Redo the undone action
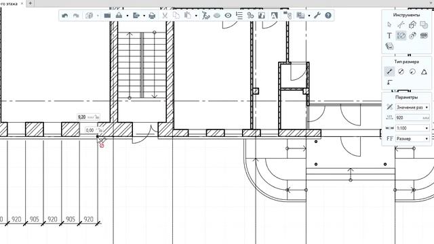The image size is (434, 244). [76, 16]
